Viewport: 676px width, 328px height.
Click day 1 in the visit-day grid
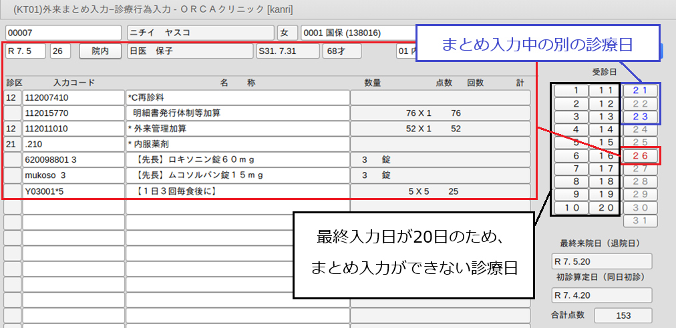pos(571,91)
